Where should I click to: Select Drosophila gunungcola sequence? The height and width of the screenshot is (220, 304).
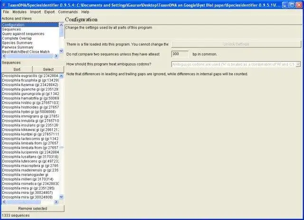point(30,94)
